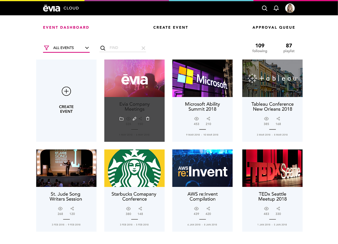This screenshot has height=244, width=338.
Task: Click share icon on Starbucks Conference card
Action: (x=140, y=209)
